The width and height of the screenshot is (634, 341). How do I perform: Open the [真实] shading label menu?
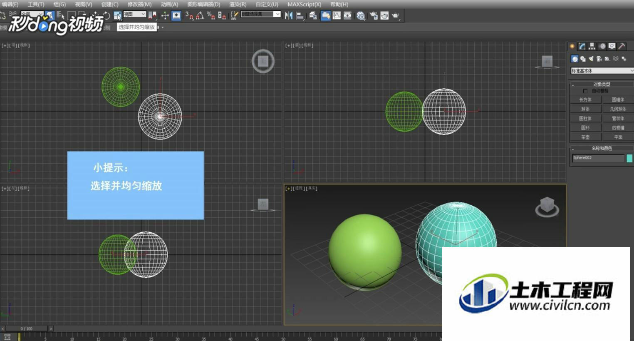coord(312,189)
